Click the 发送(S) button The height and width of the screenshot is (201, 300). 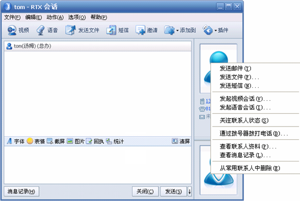pos(174,191)
